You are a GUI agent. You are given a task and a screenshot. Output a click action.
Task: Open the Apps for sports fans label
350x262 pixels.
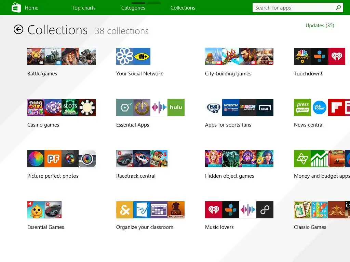pos(228,125)
